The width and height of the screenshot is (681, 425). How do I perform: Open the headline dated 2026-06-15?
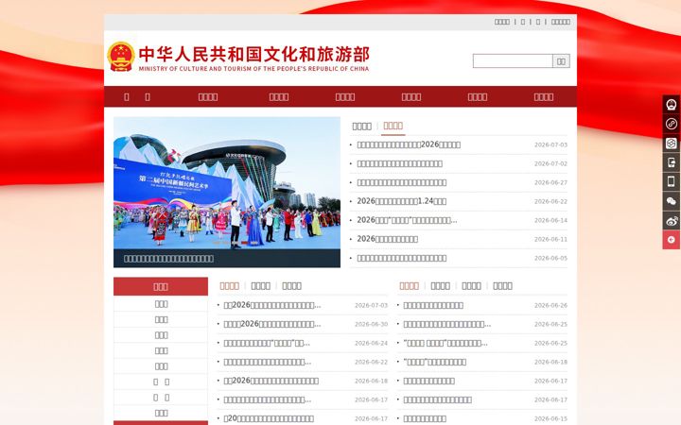pyautogui.click(x=425, y=419)
